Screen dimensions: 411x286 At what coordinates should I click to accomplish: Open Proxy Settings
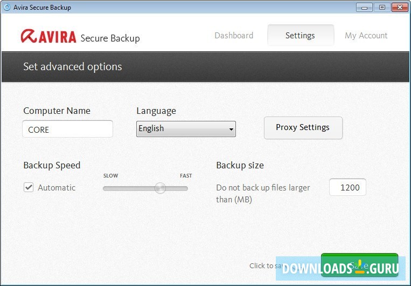point(303,128)
